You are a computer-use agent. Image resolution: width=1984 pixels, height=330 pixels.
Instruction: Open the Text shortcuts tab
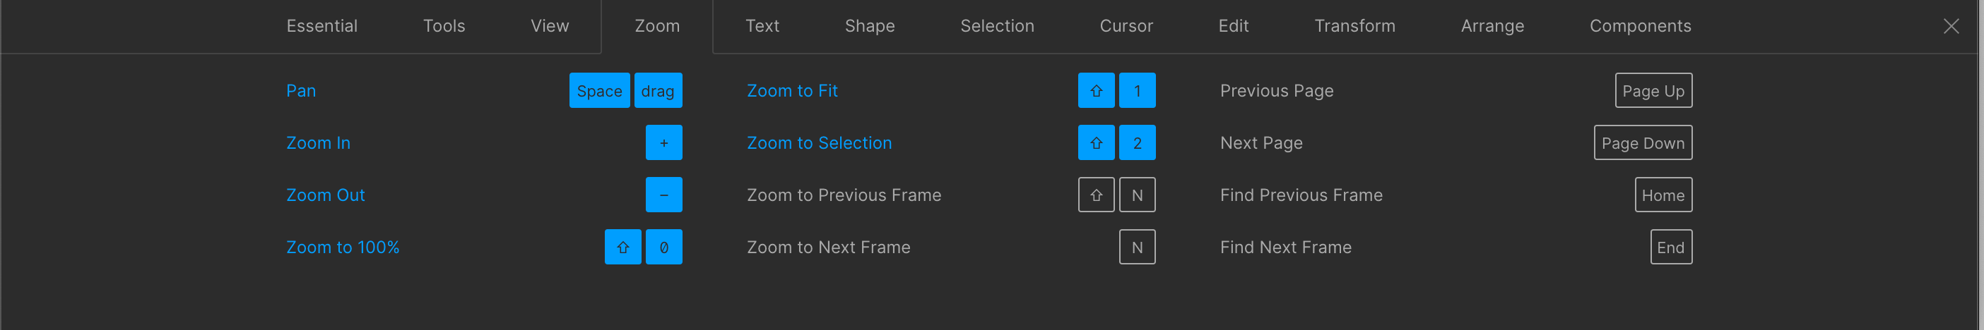click(762, 26)
